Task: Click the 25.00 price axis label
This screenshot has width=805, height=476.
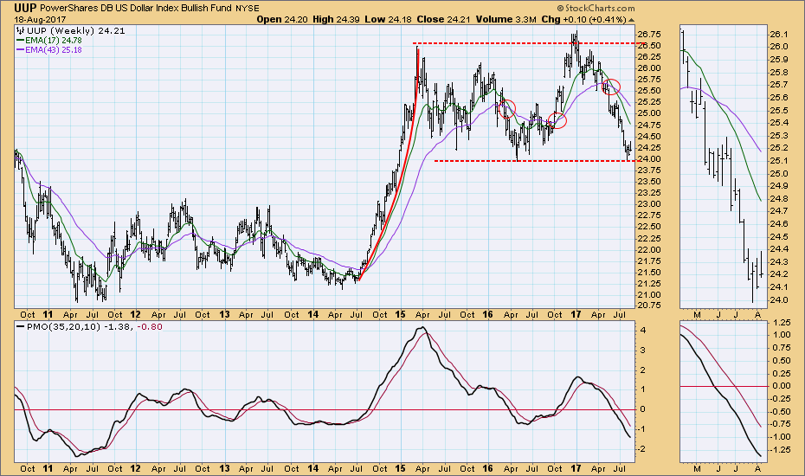Action: (648, 113)
